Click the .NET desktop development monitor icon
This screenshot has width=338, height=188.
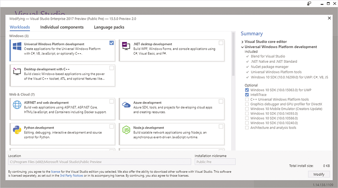pyautogui.click(x=126, y=46)
